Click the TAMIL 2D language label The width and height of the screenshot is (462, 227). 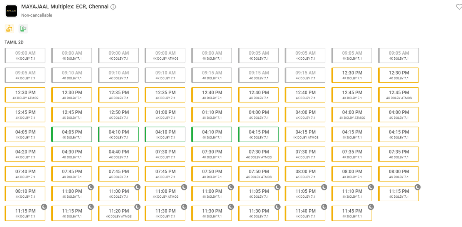click(14, 42)
